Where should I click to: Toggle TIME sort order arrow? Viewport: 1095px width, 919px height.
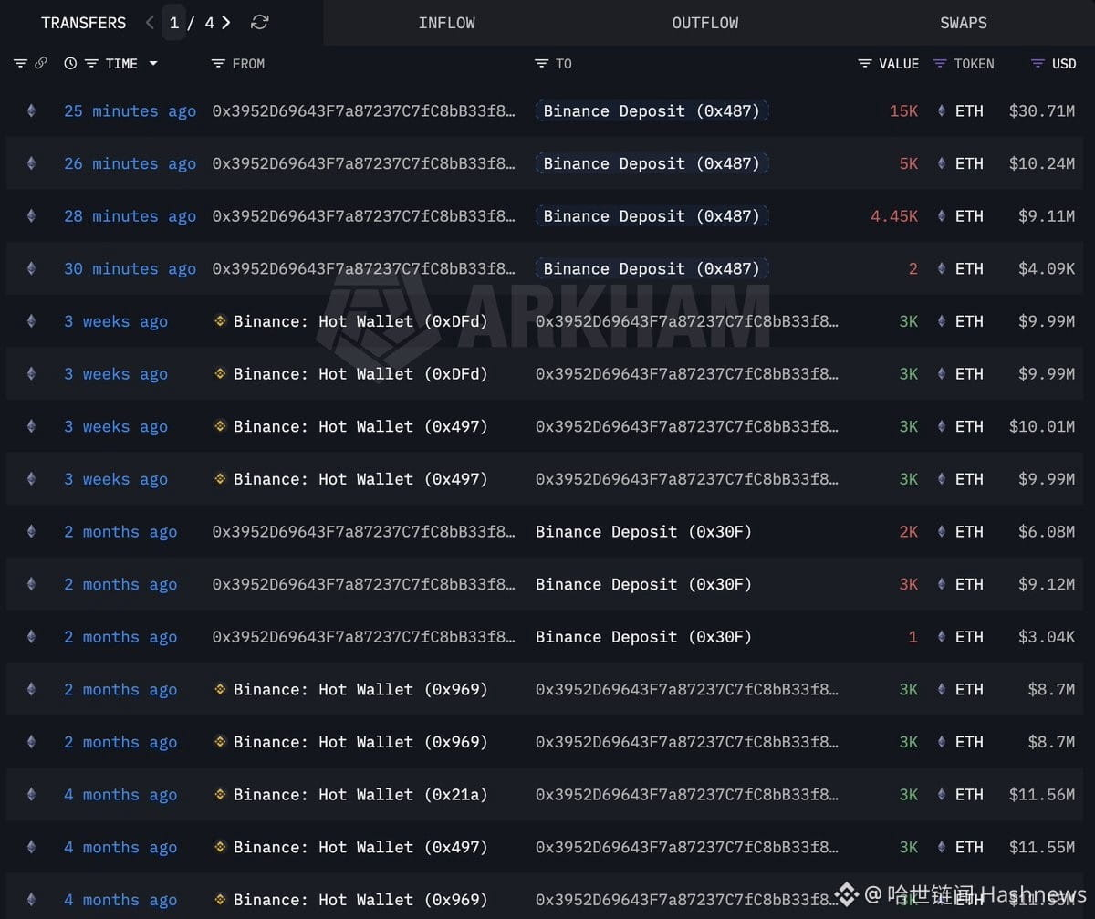coord(153,64)
